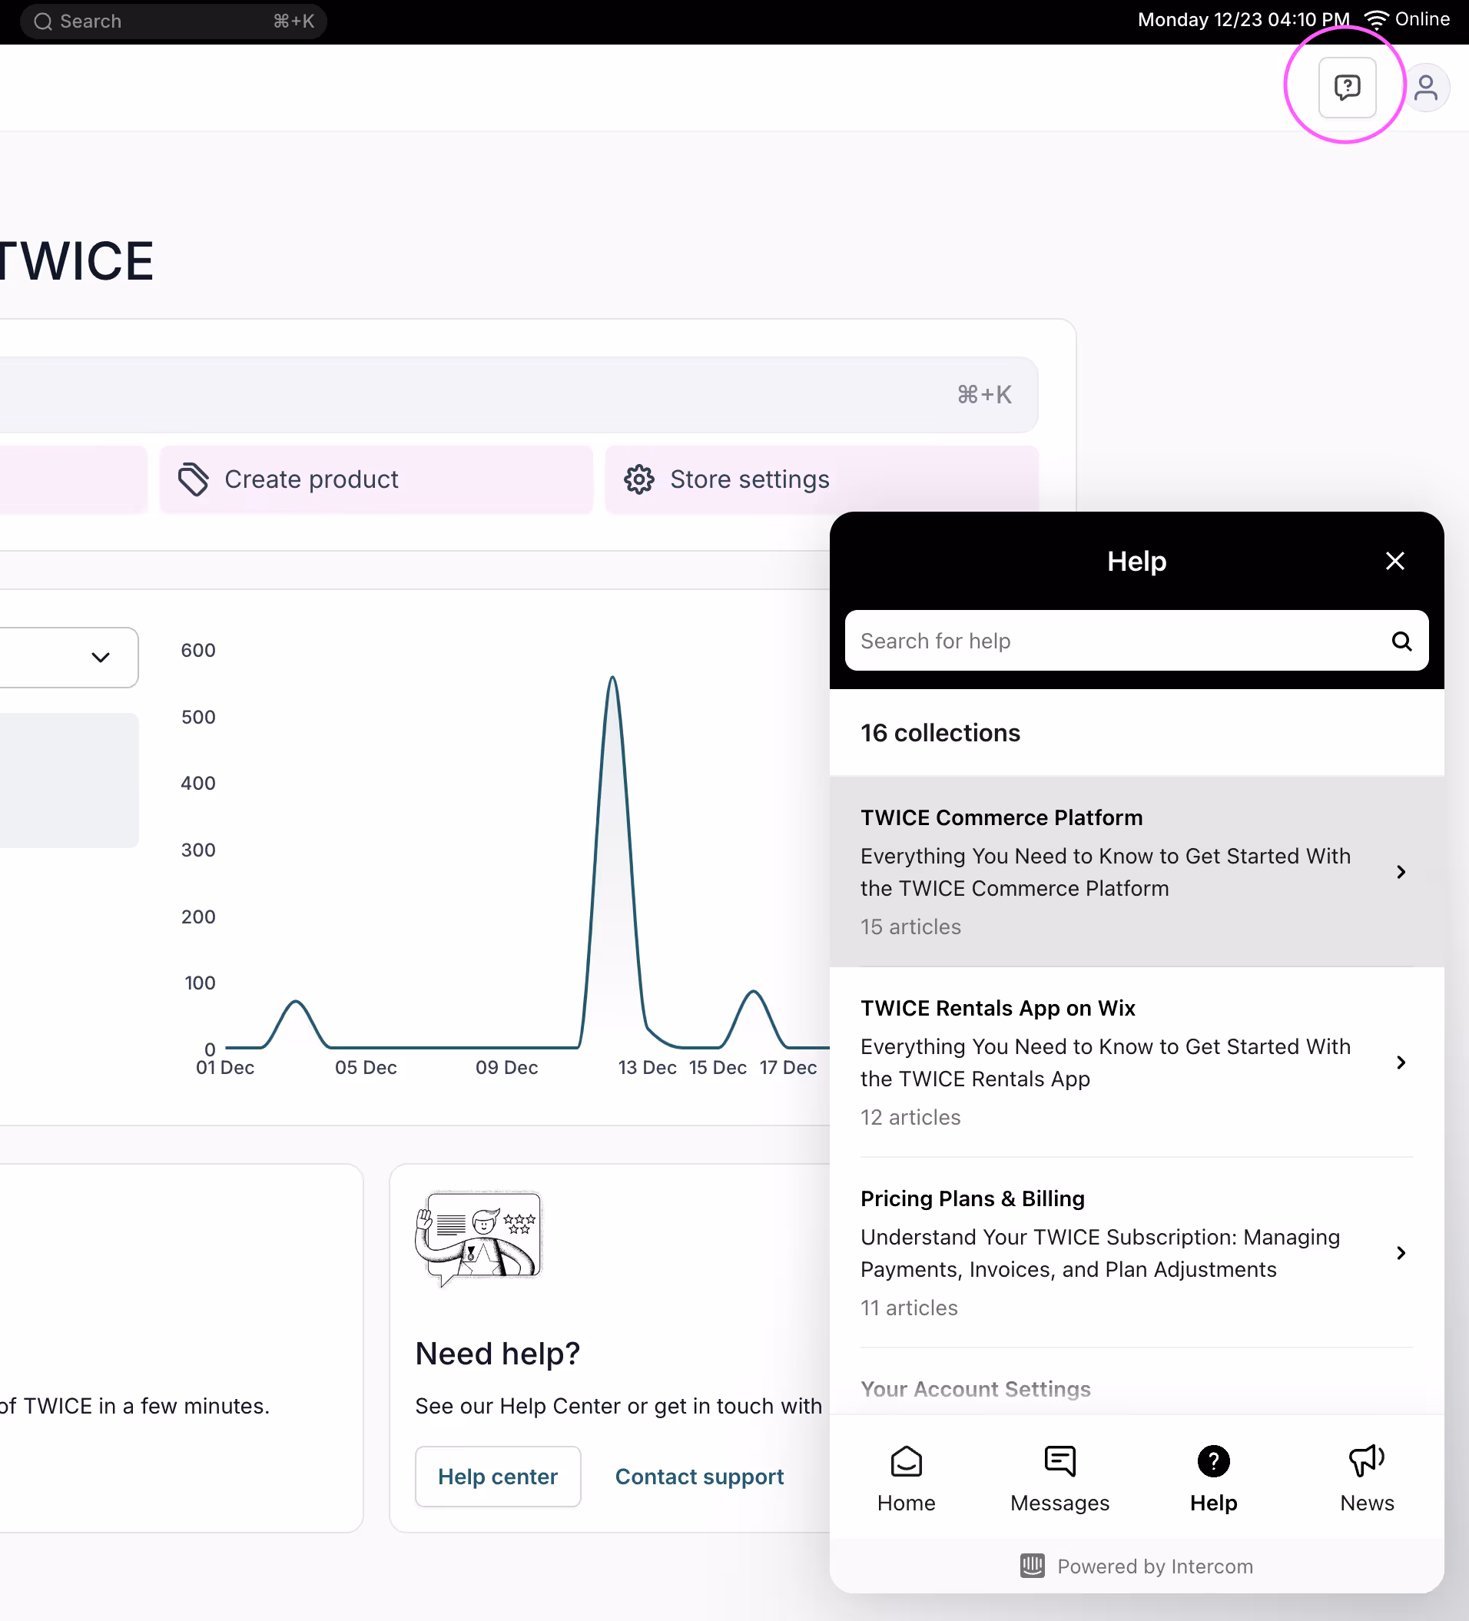
Task: Click the Store settings gear icon
Action: [639, 479]
